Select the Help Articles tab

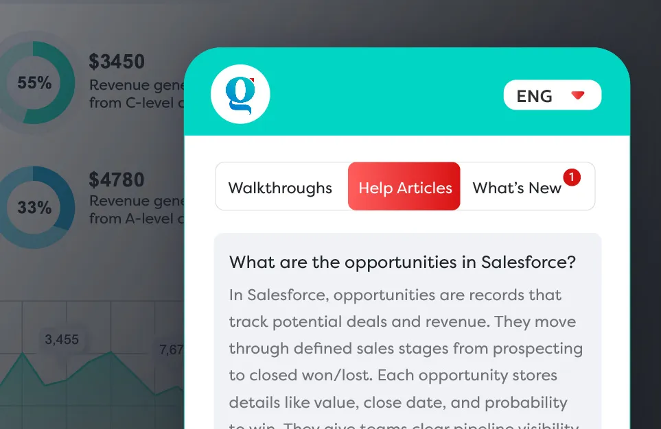point(405,187)
